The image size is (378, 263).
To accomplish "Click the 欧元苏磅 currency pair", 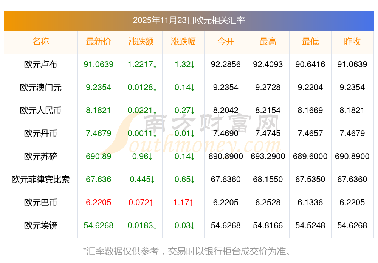I will pos(40,157).
